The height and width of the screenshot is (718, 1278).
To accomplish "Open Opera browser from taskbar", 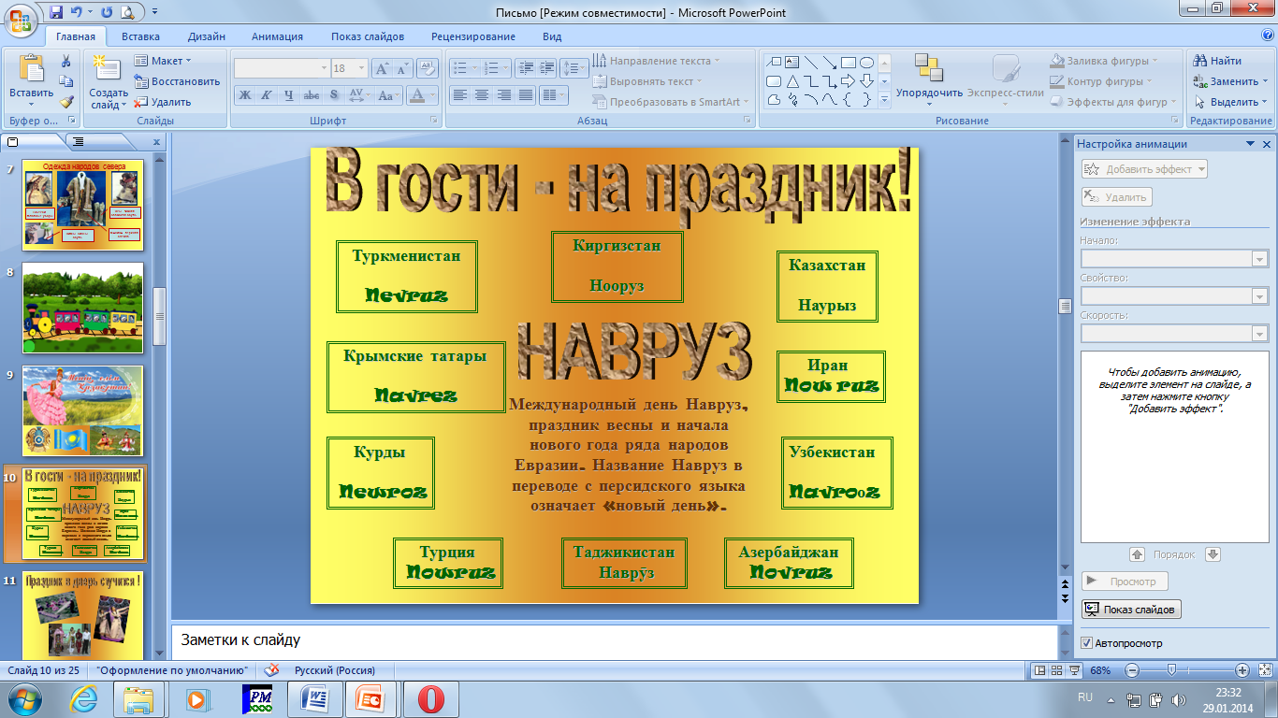I will click(x=430, y=699).
